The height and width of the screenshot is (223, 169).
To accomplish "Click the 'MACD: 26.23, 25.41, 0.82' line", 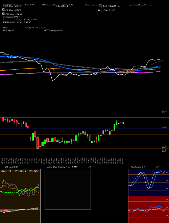I will click(x=17, y=22).
